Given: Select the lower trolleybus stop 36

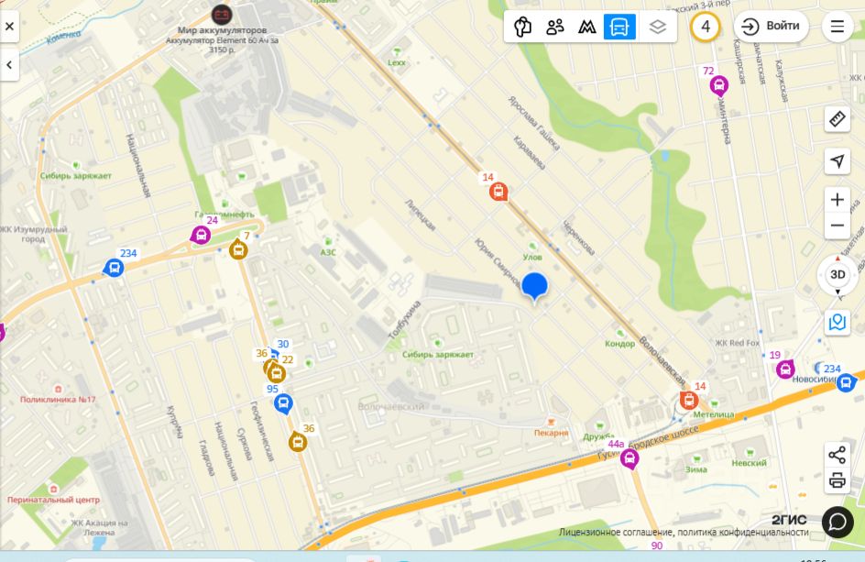Looking at the screenshot, I should click(297, 442).
